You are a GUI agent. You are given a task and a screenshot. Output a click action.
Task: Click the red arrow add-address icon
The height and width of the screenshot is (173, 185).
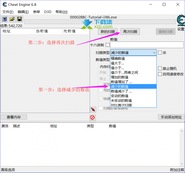click(93, 110)
